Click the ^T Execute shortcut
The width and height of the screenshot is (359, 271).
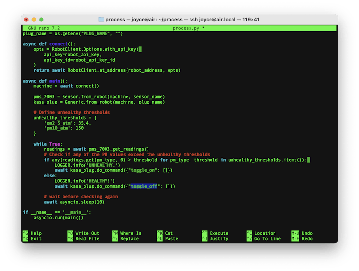(214, 233)
